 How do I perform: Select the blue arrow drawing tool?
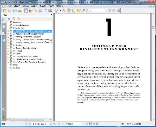pyautogui.click(x=84, y=10)
